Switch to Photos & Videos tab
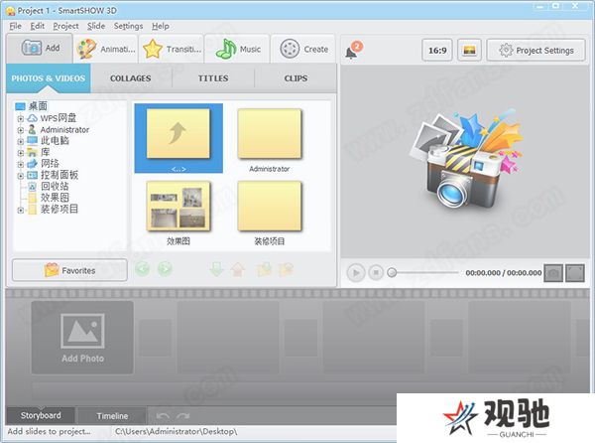This screenshot has height=443, width=595. (x=49, y=78)
